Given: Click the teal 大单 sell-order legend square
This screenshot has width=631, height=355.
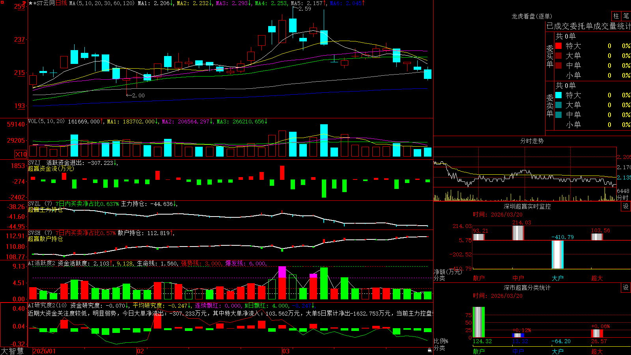Looking at the screenshot, I should pos(558,105).
